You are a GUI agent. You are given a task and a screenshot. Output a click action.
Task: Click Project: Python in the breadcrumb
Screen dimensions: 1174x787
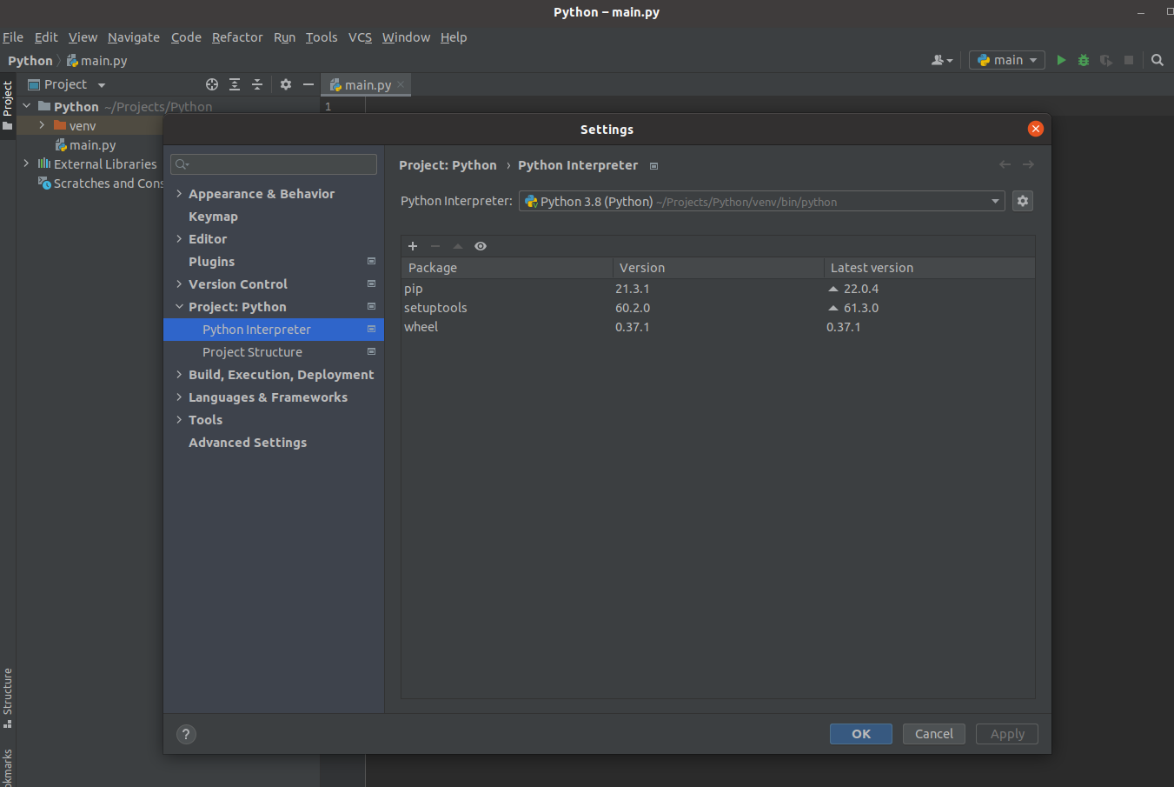point(448,165)
